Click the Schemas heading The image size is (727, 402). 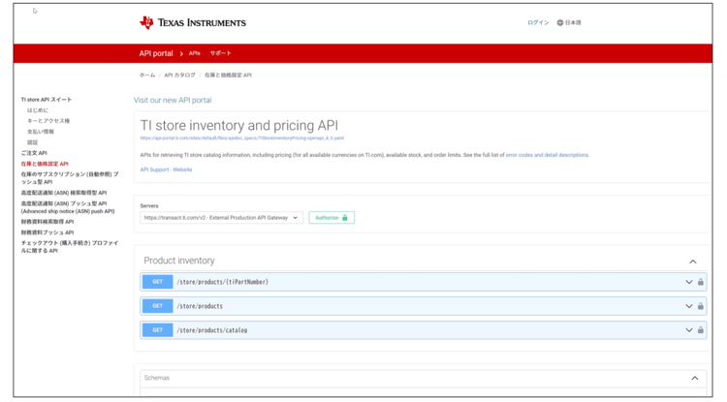[x=157, y=378]
